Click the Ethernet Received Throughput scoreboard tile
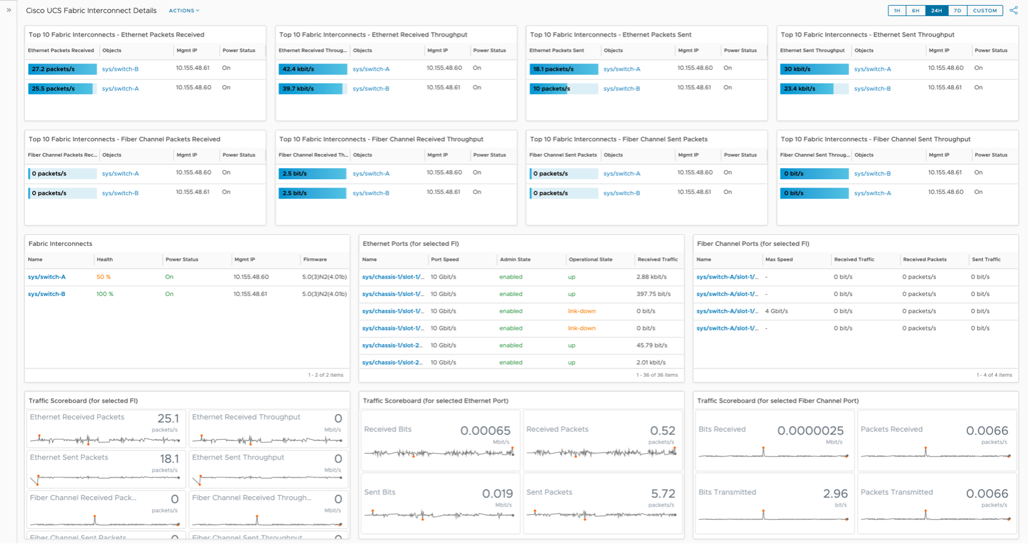This screenshot has width=1031, height=545. pos(269,429)
